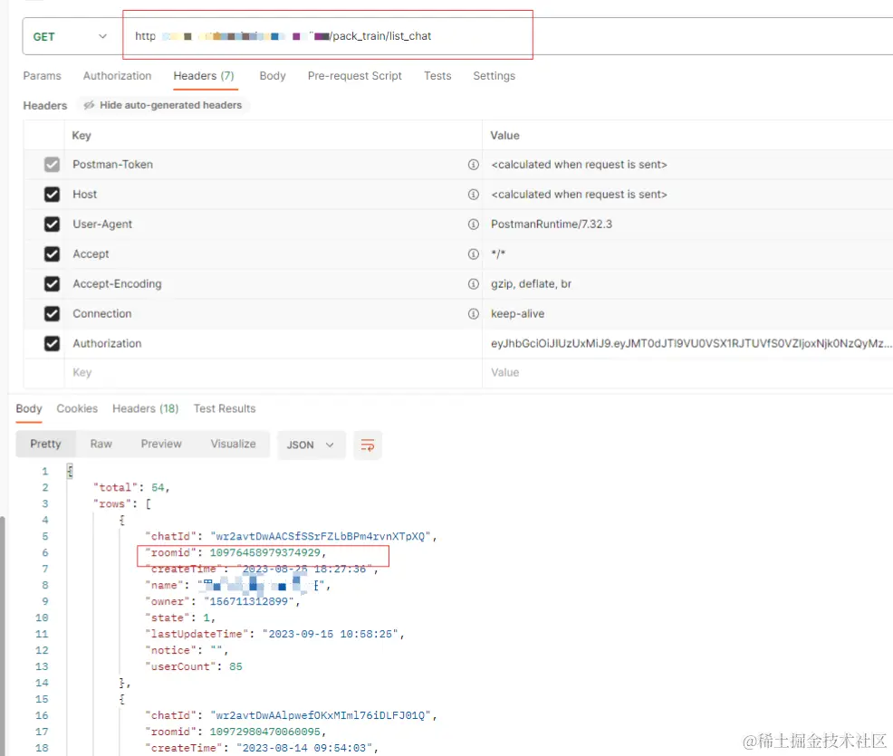This screenshot has width=893, height=756.
Task: Switch to the Authorization tab
Action: click(x=118, y=76)
